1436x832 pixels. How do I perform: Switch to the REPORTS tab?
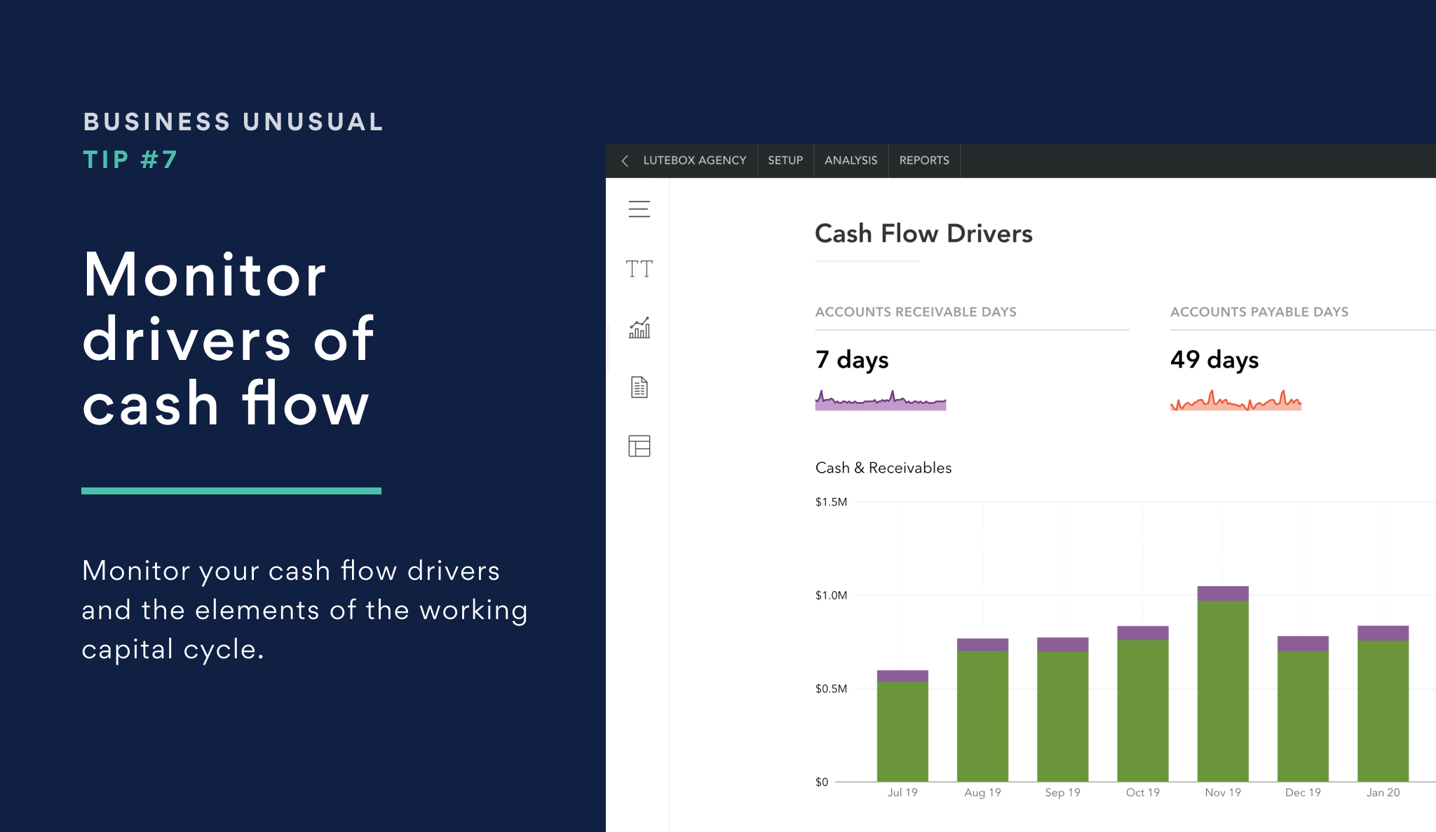pos(924,160)
